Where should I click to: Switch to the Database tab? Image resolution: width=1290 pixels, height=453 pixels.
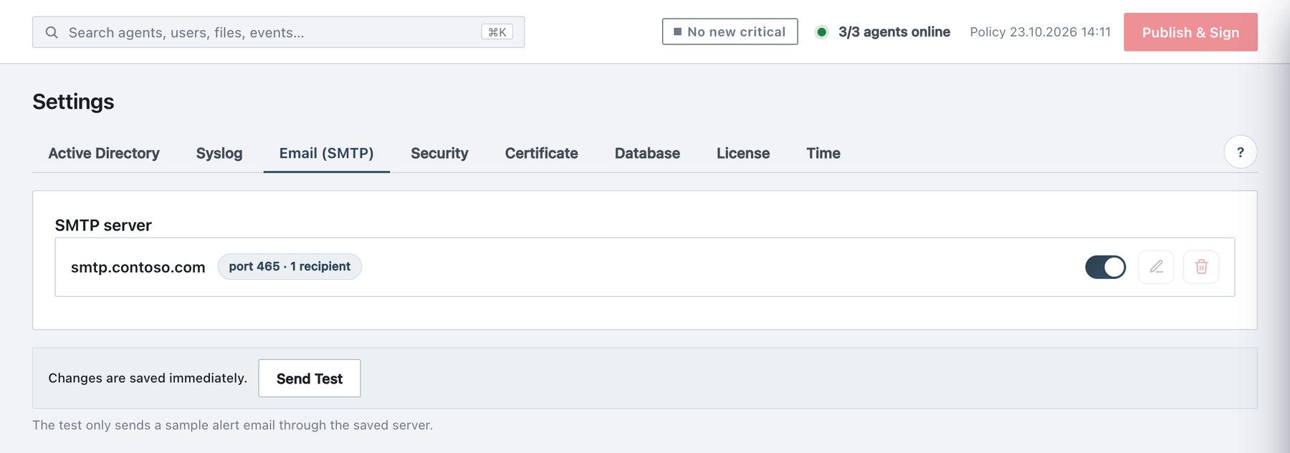[647, 153]
